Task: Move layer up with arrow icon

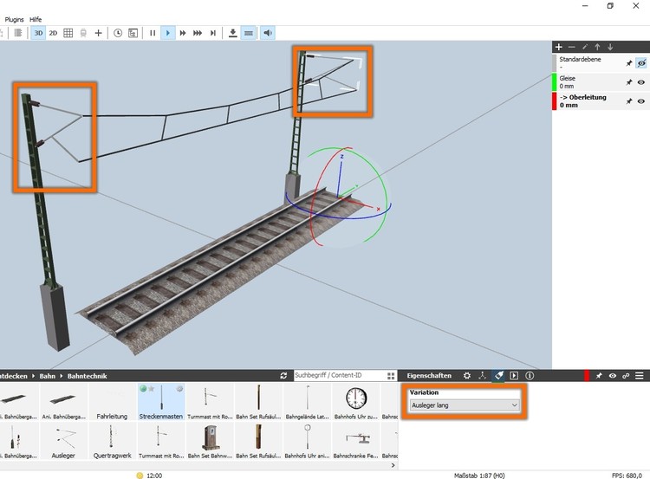Action: click(x=597, y=47)
